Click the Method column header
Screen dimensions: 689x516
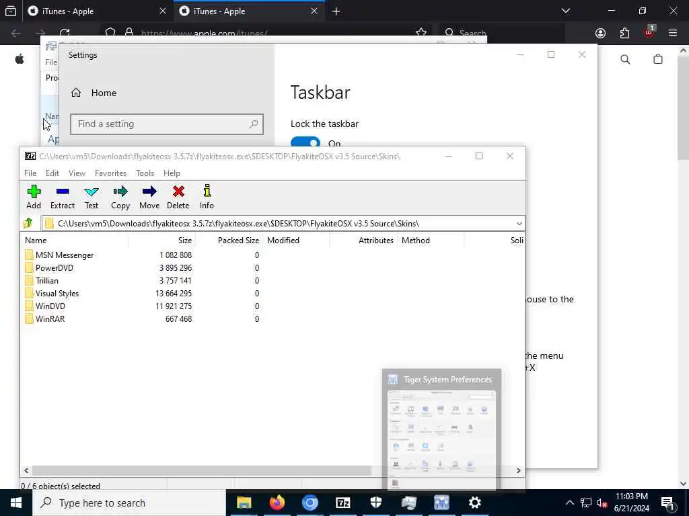(431, 241)
